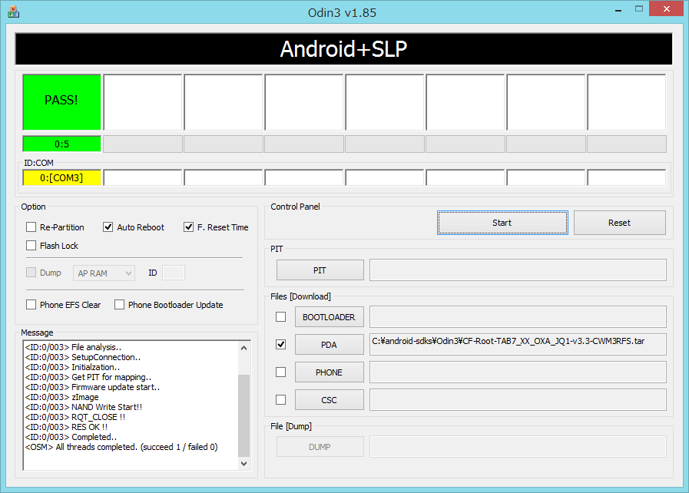Click the Message log scroll up arrow

243,348
